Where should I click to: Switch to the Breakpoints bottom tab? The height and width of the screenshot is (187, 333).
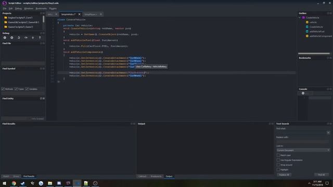point(156,177)
